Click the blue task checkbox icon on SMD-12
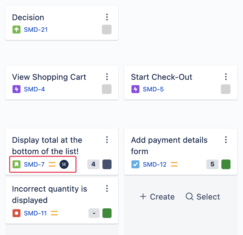This screenshot has height=235, width=243. [x=135, y=164]
